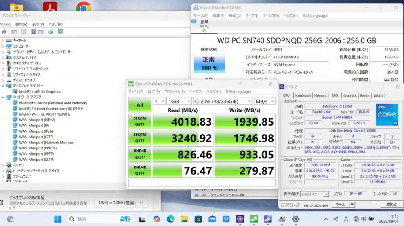Select the Intel(R) Iris(R) Xe Graphics device
404x226 pixels.
[40, 91]
